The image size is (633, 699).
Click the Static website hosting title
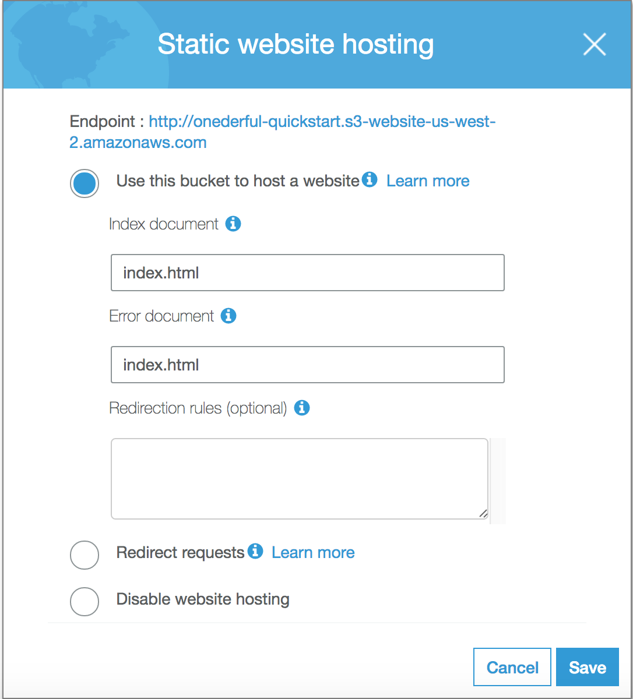click(x=296, y=44)
